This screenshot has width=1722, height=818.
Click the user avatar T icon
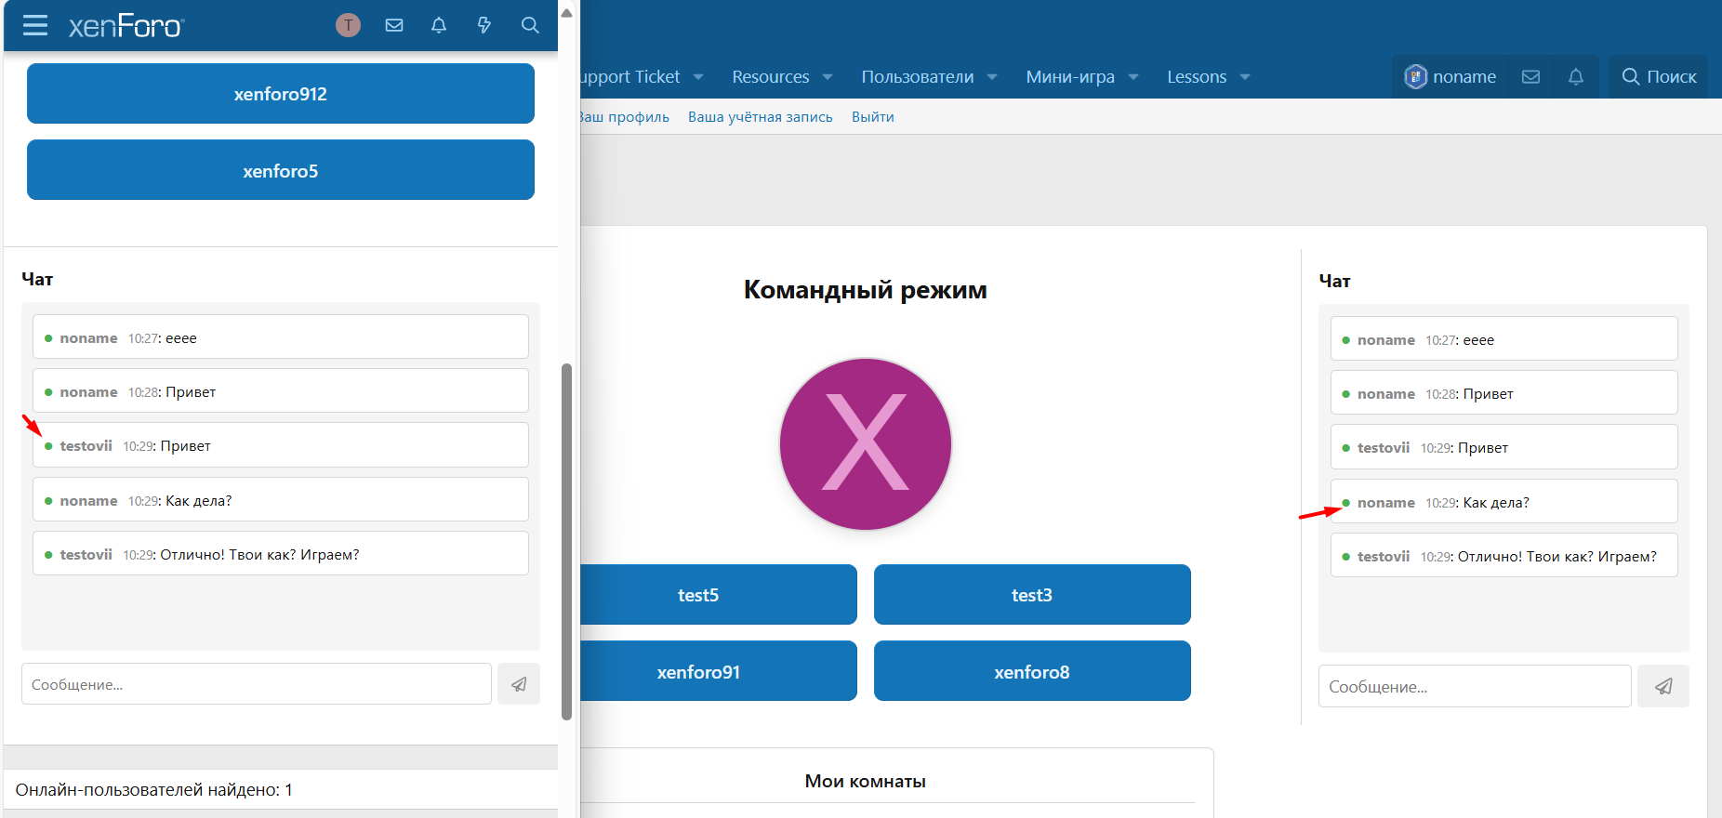(348, 25)
